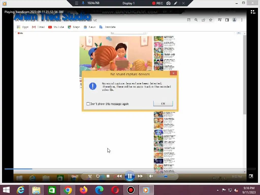Skip to next track (fast forward)
This screenshot has width=260, height=195.
(140, 176)
